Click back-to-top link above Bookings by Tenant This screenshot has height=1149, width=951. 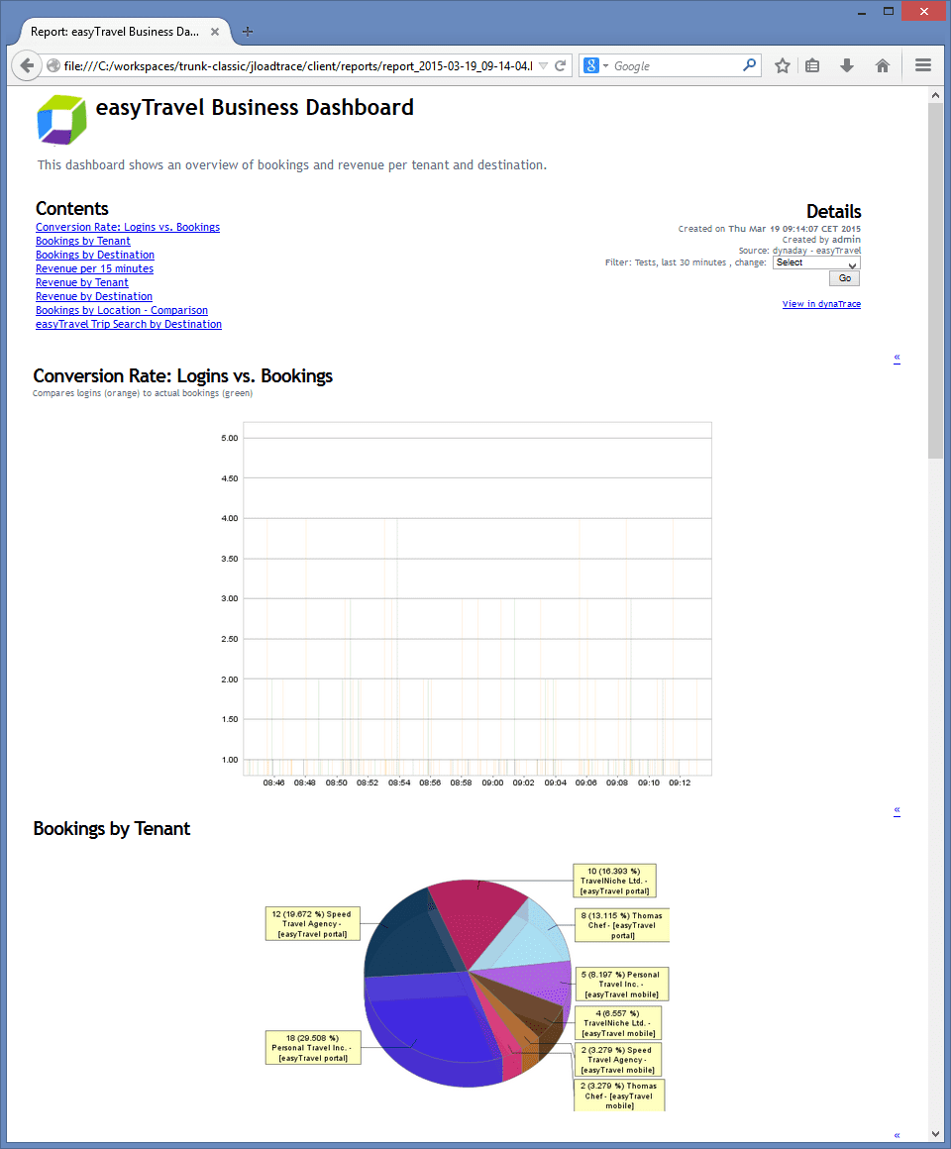tap(897, 810)
